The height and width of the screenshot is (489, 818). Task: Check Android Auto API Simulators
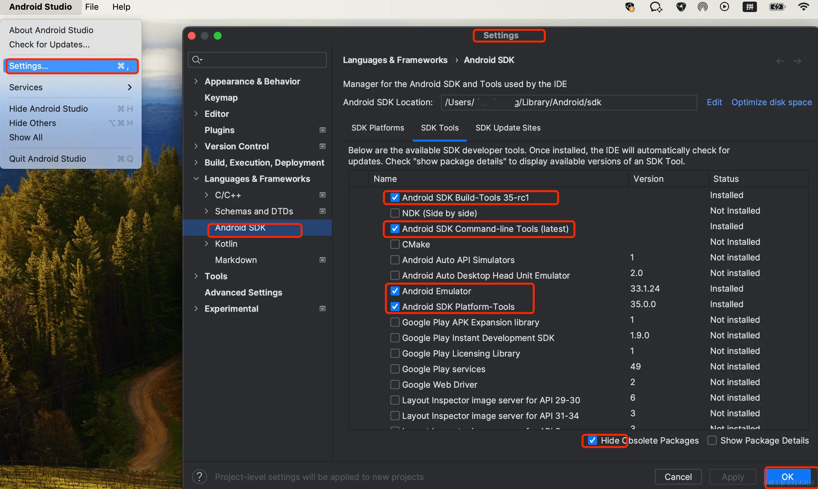click(x=395, y=260)
